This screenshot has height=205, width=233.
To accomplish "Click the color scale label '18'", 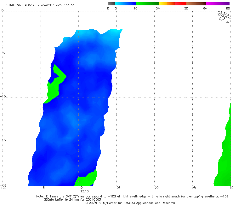I will click(x=135, y=8).
